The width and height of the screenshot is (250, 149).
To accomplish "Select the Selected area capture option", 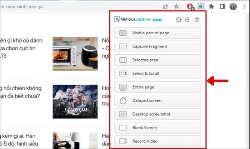I will click(x=158, y=60).
